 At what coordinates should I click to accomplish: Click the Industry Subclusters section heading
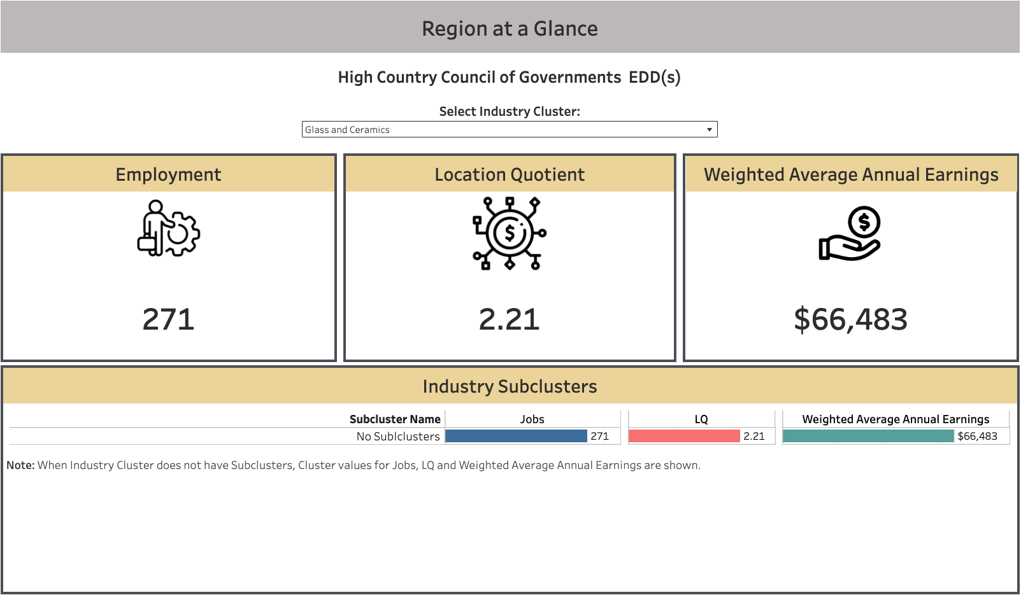[x=510, y=386]
